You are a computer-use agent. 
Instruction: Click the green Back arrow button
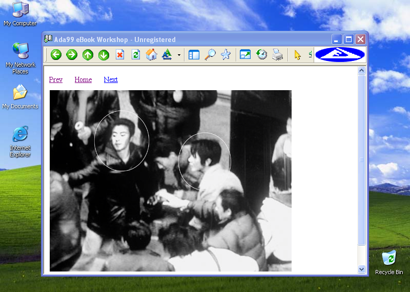pos(56,55)
